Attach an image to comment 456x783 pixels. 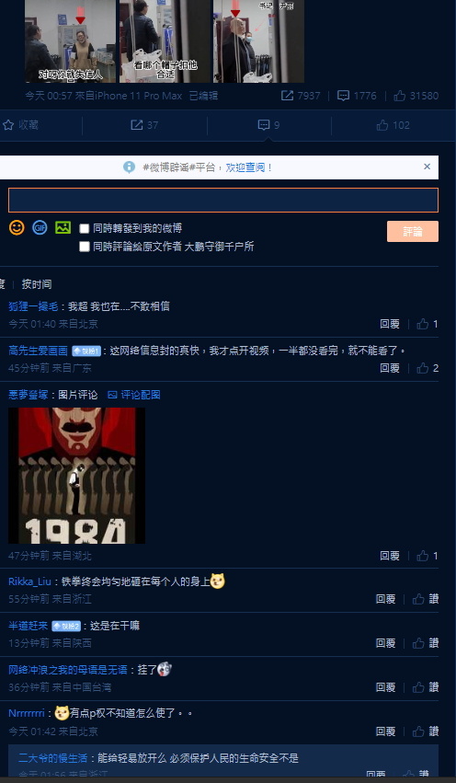(x=63, y=227)
